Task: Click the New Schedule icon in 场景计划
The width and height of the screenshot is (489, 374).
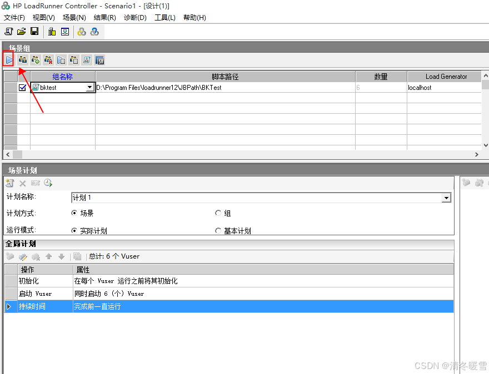Action: tap(9, 183)
